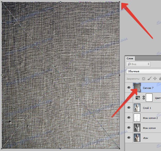Screen dimensions: 161x151
Task: Click the left-middle transform handle
Action: (2, 75)
